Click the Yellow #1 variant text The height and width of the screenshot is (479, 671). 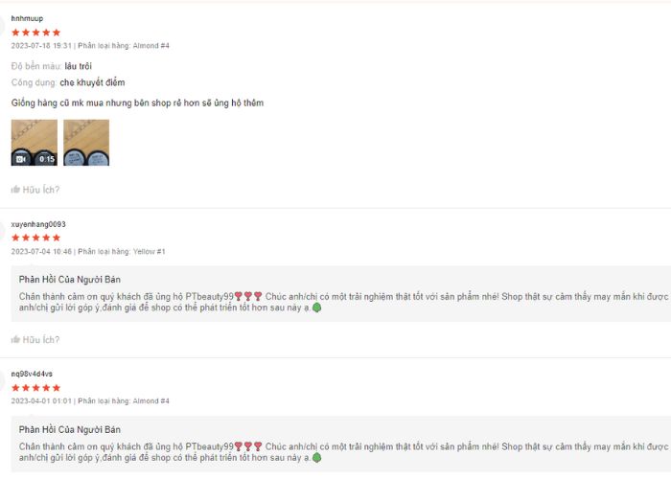pos(149,251)
